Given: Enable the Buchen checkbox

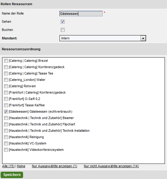Looking at the screenshot, I should (63, 30).
